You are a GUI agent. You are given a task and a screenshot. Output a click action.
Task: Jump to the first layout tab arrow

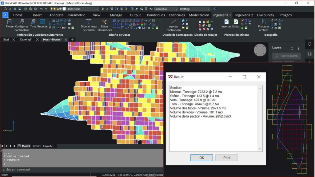coord(2,146)
